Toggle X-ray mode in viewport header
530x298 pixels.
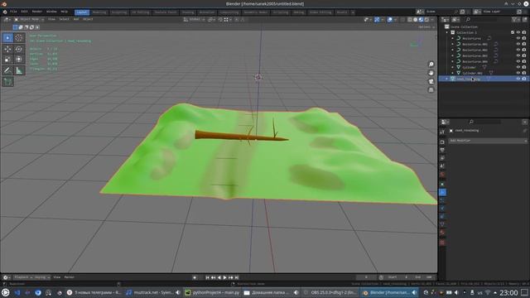pos(402,20)
